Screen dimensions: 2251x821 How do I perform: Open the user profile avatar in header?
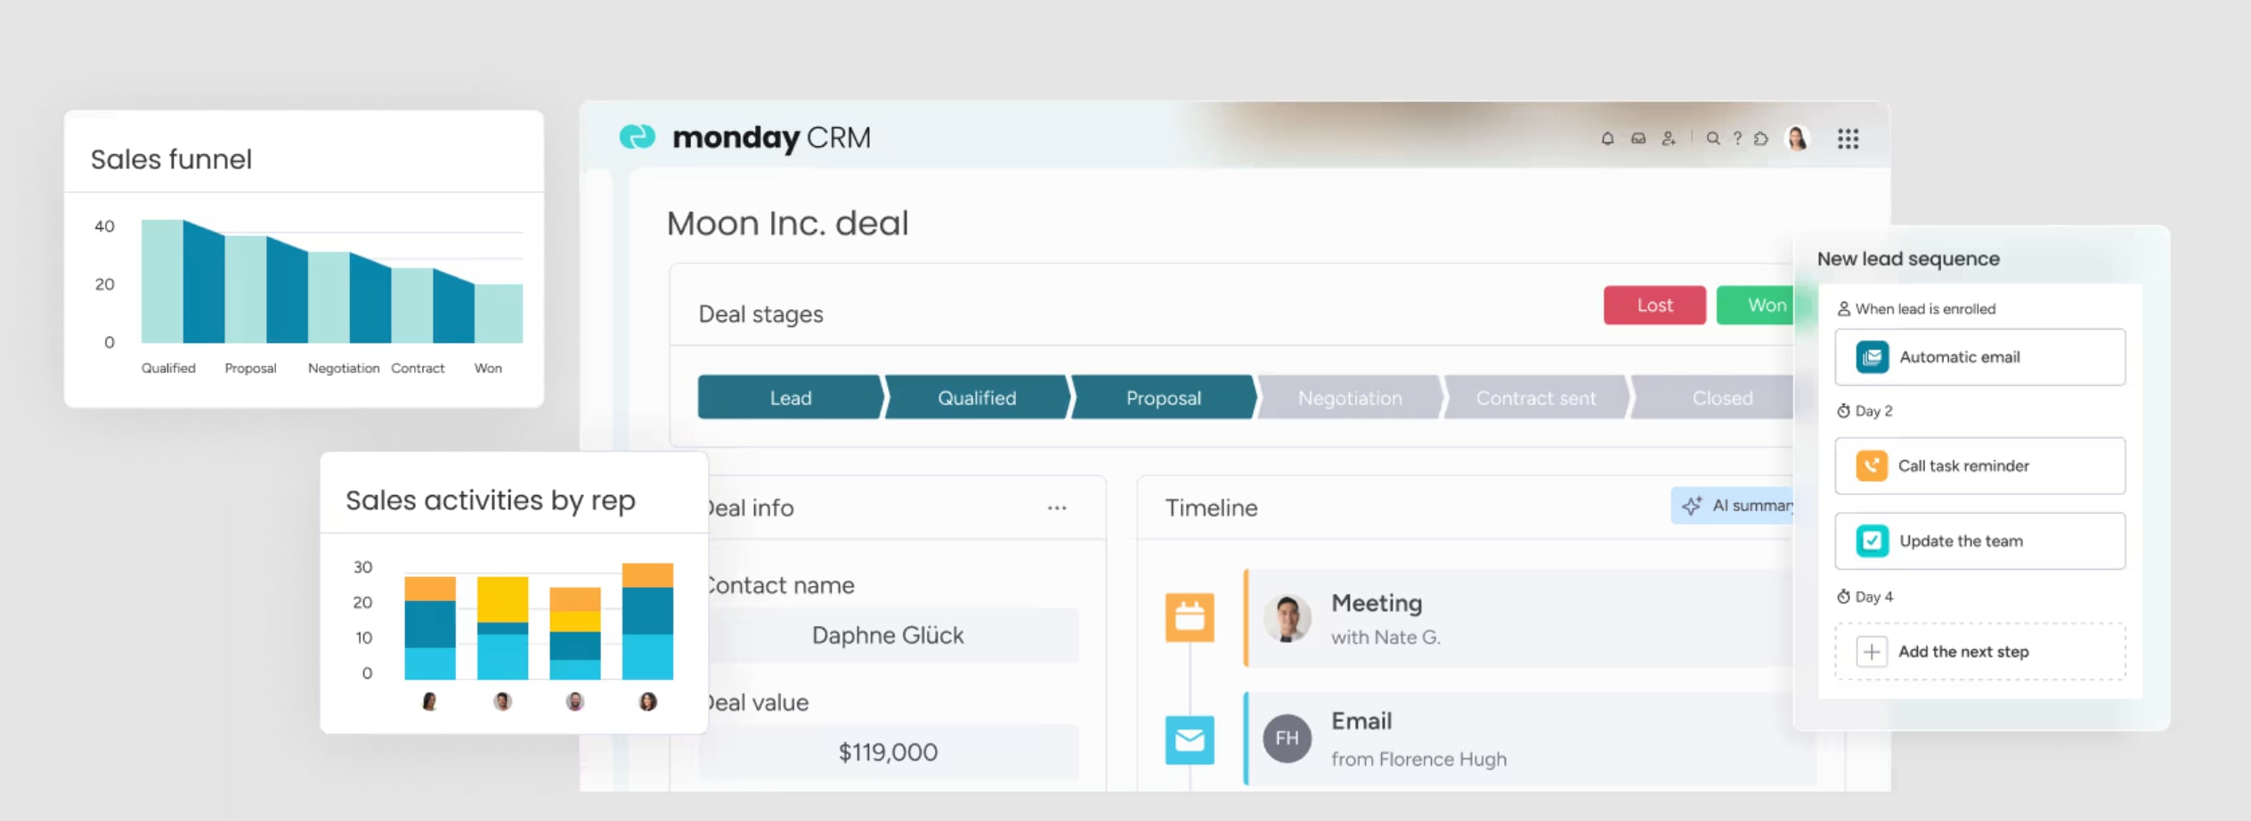point(1797,139)
